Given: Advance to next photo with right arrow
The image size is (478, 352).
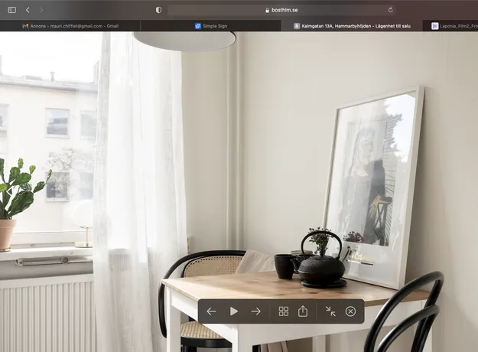Looking at the screenshot, I should [256, 311].
